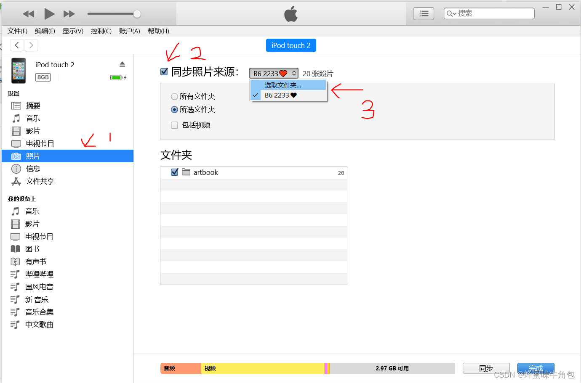Open the 账户(A) menu
Viewport: 581px width, 383px height.
click(x=129, y=31)
